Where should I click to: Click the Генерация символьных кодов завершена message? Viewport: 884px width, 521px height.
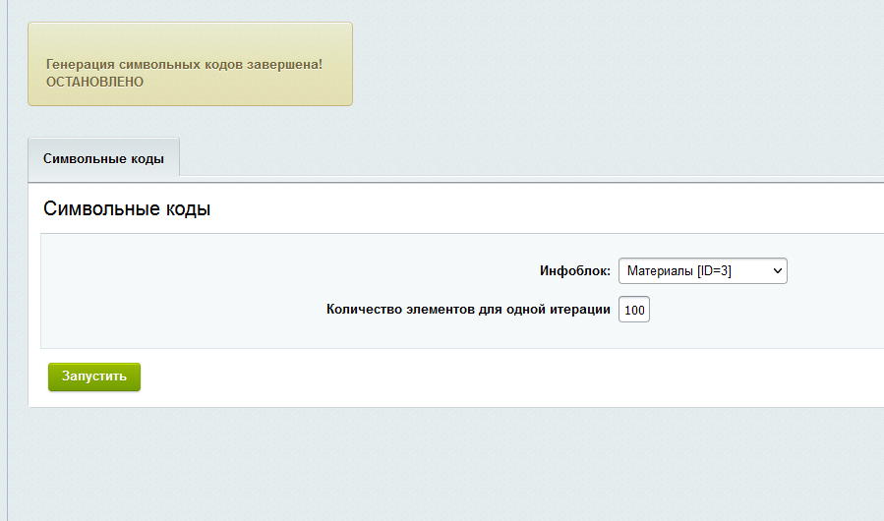(x=184, y=64)
